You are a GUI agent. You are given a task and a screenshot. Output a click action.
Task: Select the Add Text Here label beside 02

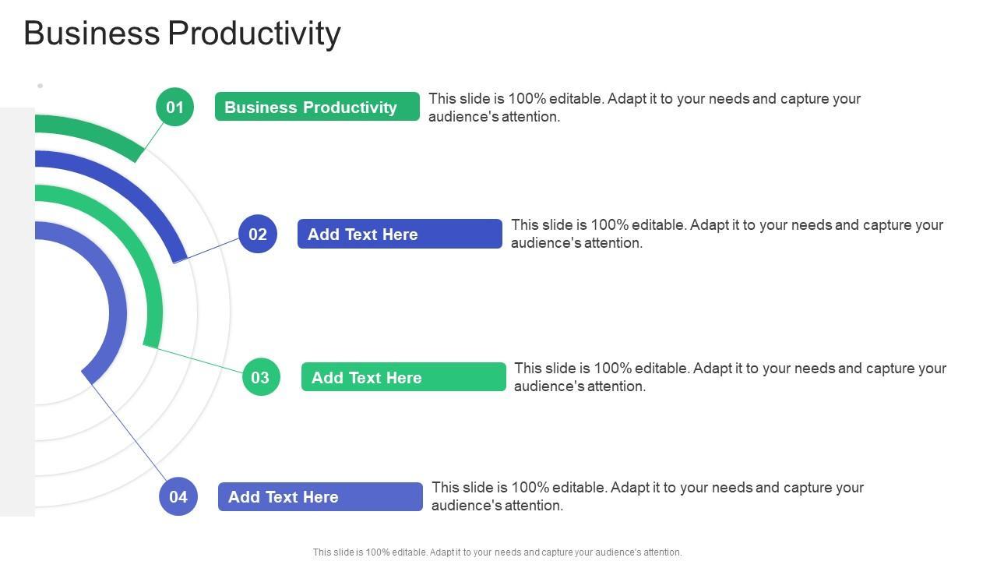tap(400, 234)
